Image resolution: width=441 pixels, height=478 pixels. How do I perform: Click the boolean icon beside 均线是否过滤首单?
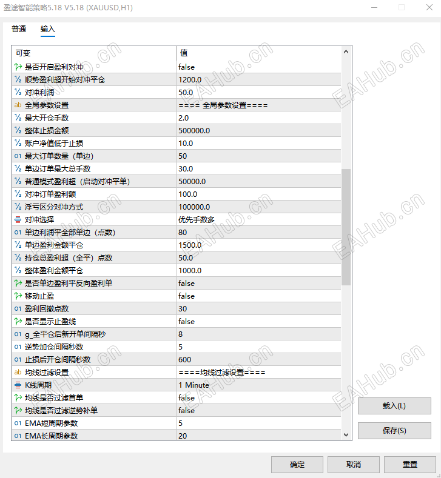tap(18, 398)
